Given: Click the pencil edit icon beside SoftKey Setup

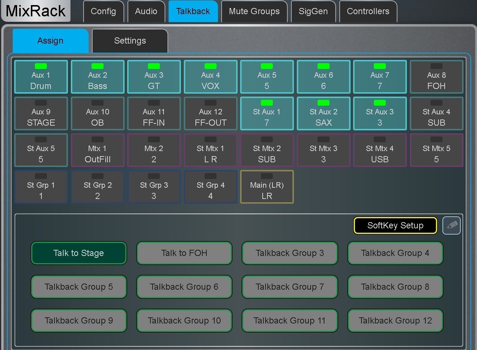Looking at the screenshot, I should [x=452, y=225].
